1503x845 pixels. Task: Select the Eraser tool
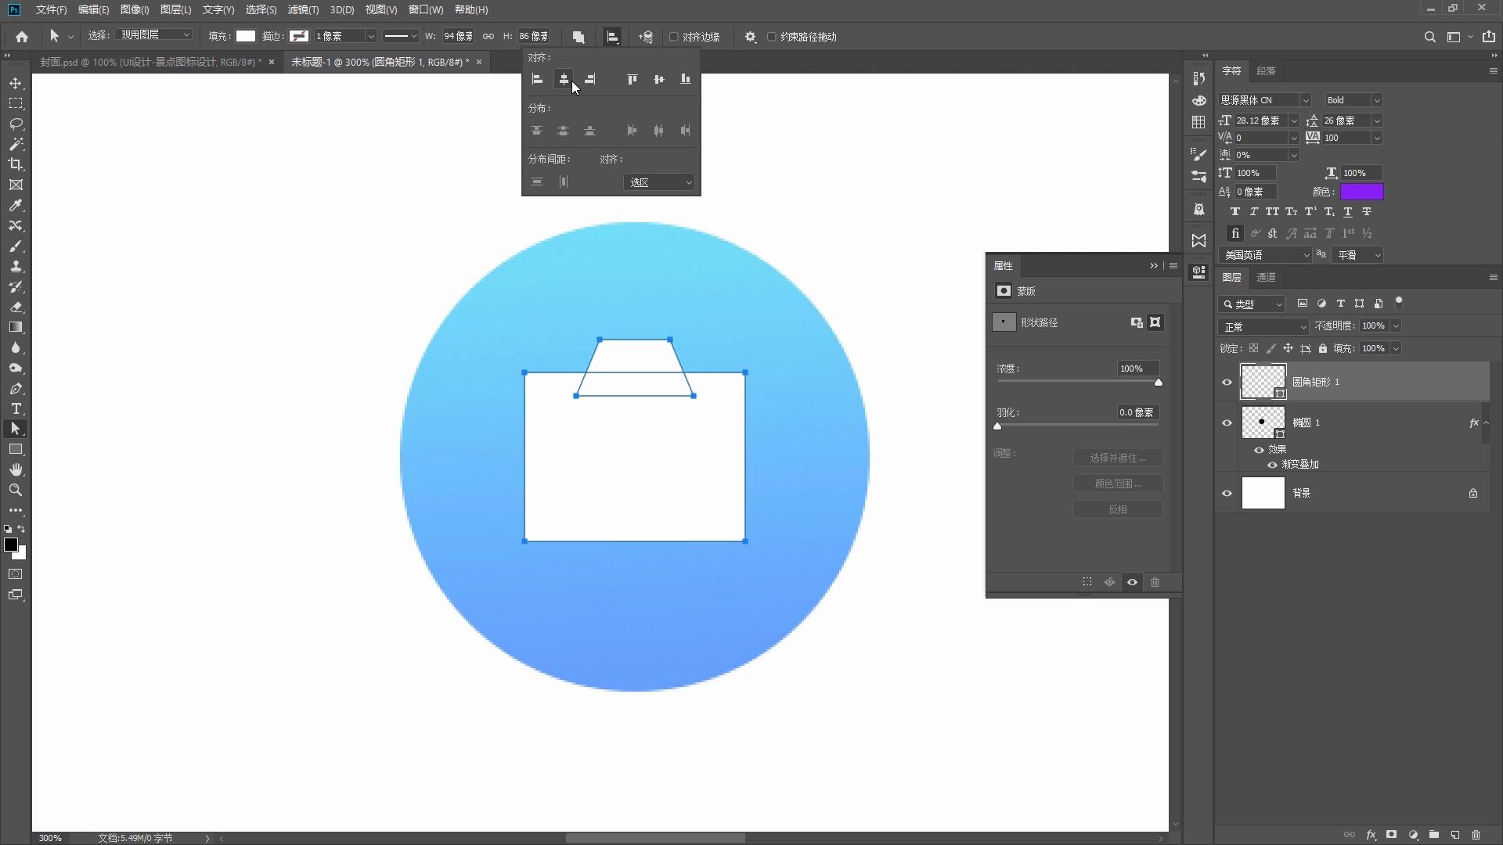pyautogui.click(x=16, y=307)
